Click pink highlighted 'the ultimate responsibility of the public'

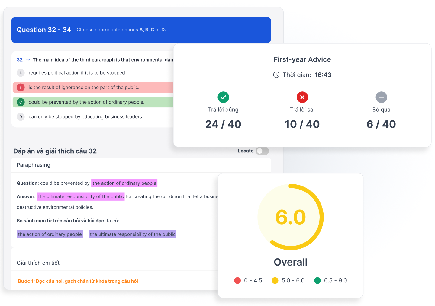click(x=81, y=196)
